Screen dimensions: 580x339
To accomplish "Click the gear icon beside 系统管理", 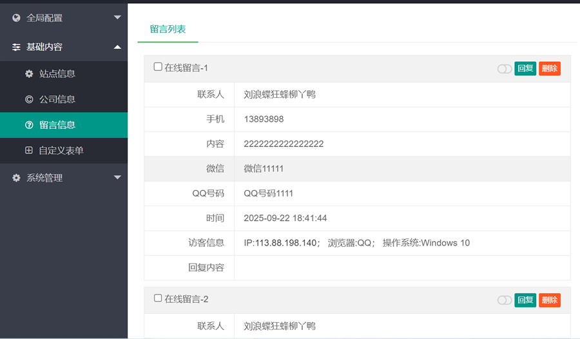I will (16, 178).
